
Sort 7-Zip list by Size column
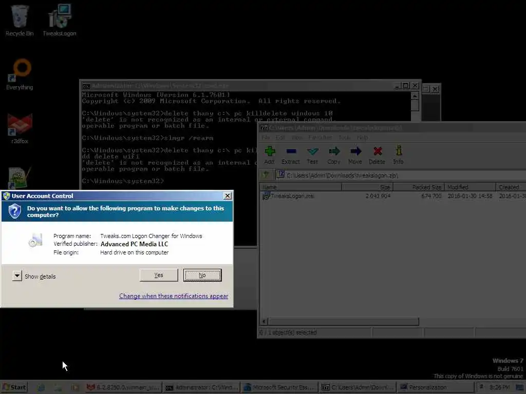coord(367,187)
